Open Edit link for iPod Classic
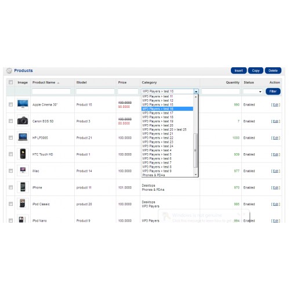Screen dimensions: 290x290 click(x=275, y=204)
